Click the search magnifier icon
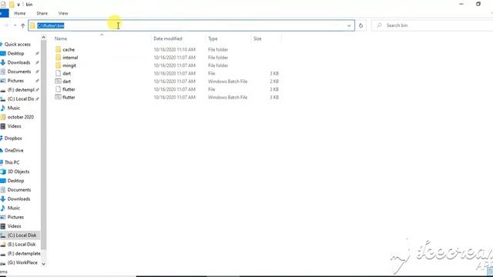Image resolution: width=493 pixels, height=277 pixels. coord(380,25)
